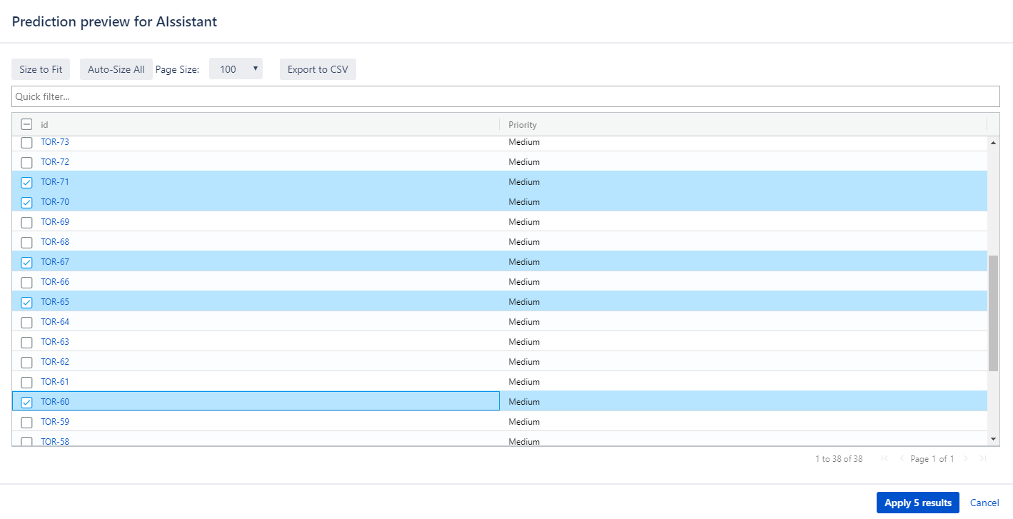This screenshot has width=1013, height=519.
Task: Open the TOR-65 issue link
Action: [x=55, y=302]
